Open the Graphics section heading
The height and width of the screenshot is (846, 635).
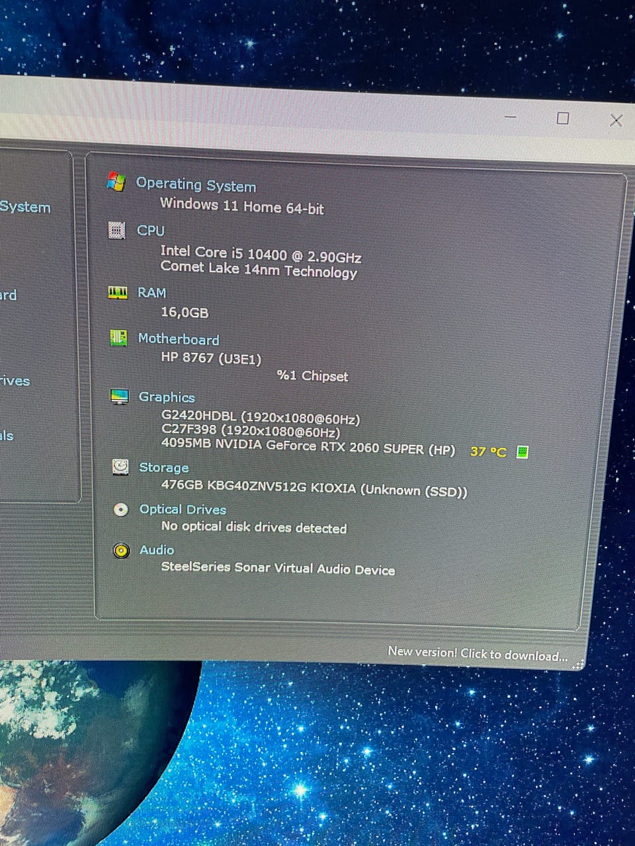point(167,397)
